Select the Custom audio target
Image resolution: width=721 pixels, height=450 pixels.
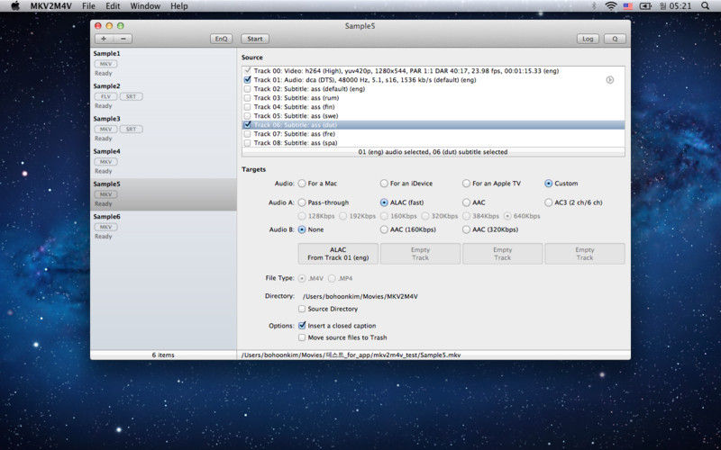click(548, 184)
